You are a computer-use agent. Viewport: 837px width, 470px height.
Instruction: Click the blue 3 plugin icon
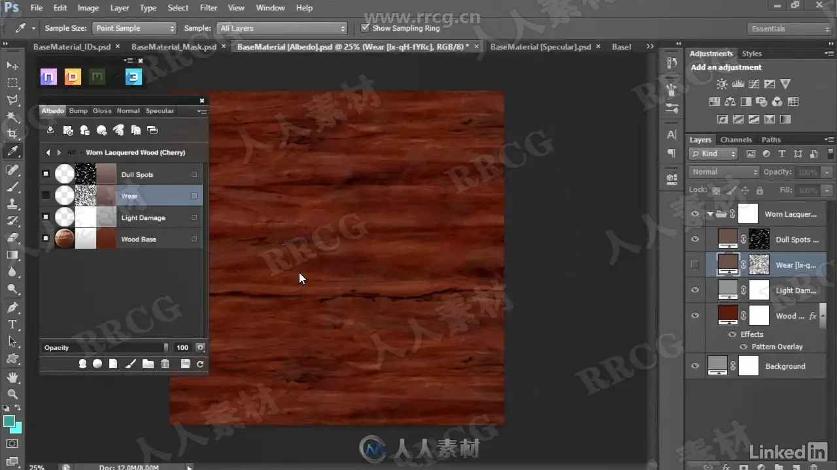pyautogui.click(x=133, y=77)
